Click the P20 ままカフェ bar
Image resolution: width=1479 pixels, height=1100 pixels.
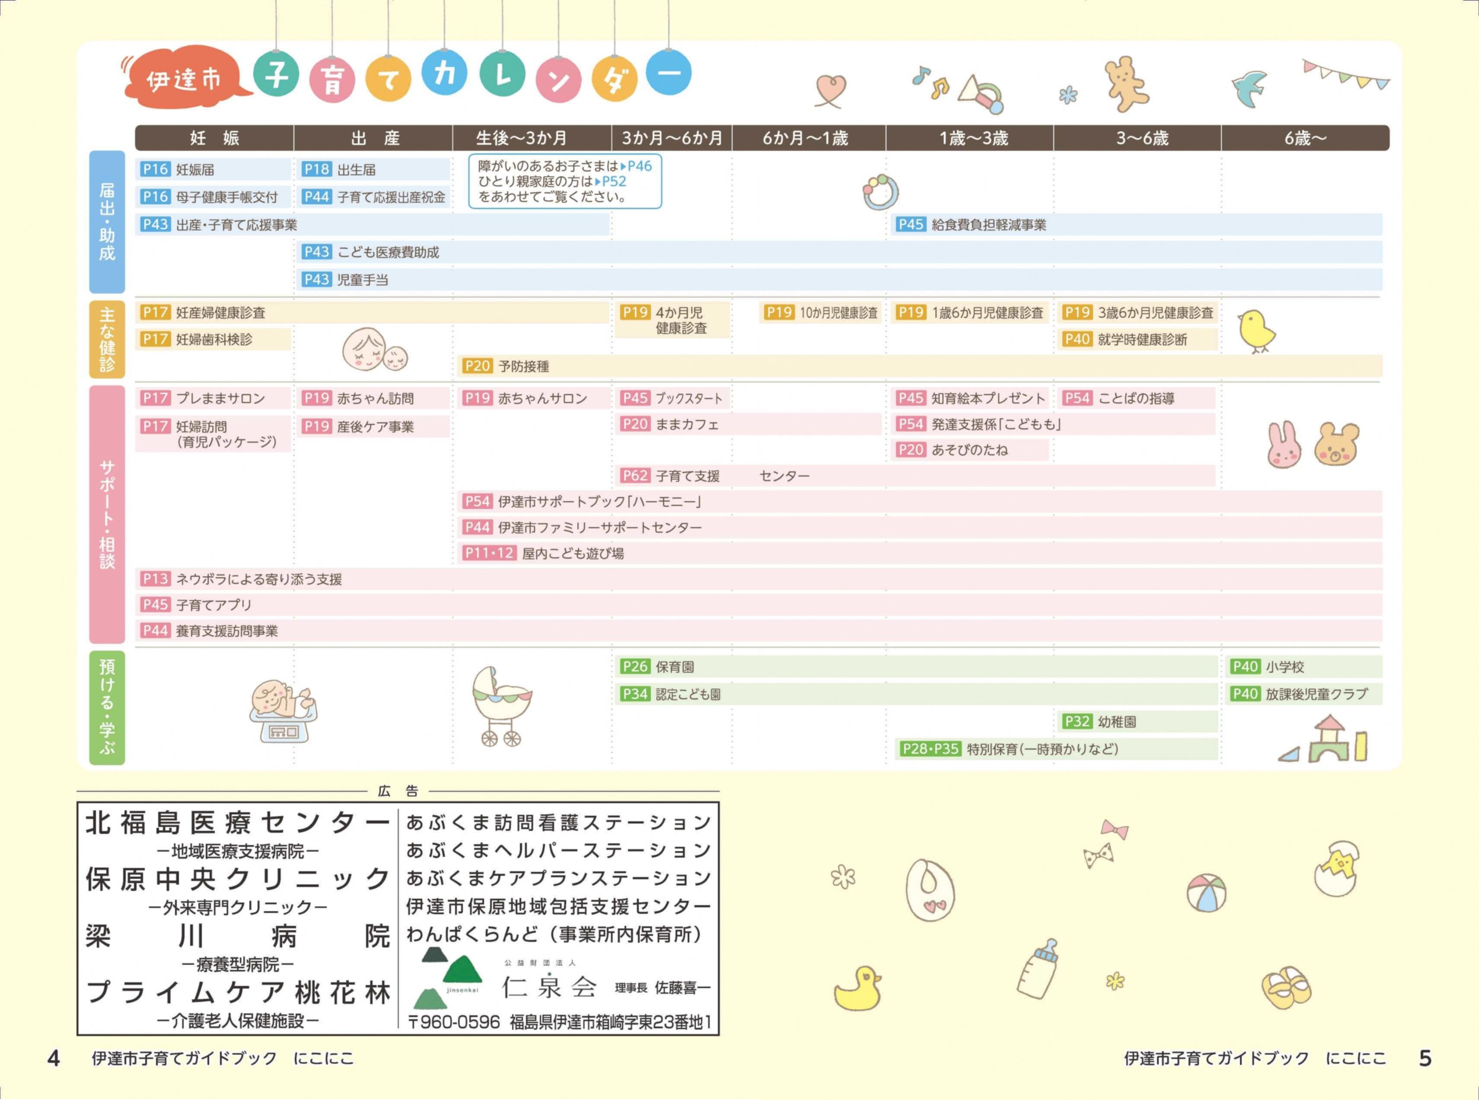pyautogui.click(x=749, y=424)
